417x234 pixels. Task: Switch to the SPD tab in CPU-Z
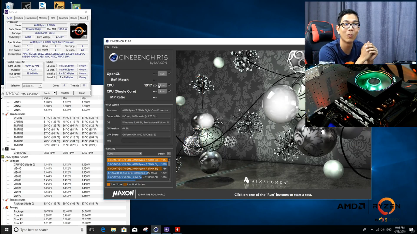(x=53, y=18)
